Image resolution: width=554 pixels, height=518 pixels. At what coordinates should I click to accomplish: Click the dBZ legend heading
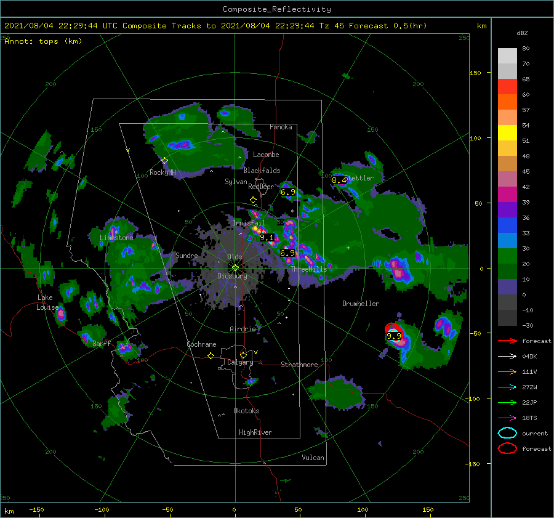(x=522, y=33)
